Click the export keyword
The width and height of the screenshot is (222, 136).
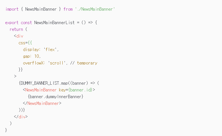[x=12, y=23]
